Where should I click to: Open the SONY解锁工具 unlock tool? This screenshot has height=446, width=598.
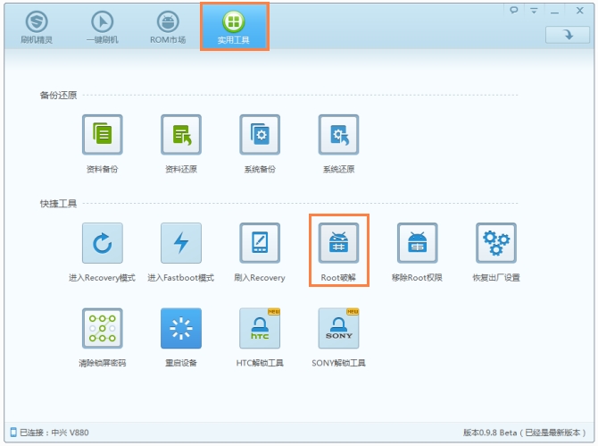338,328
